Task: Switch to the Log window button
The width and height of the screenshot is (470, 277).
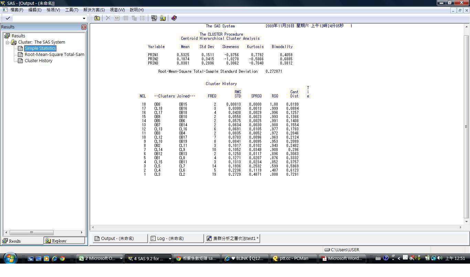Action: 176,238
